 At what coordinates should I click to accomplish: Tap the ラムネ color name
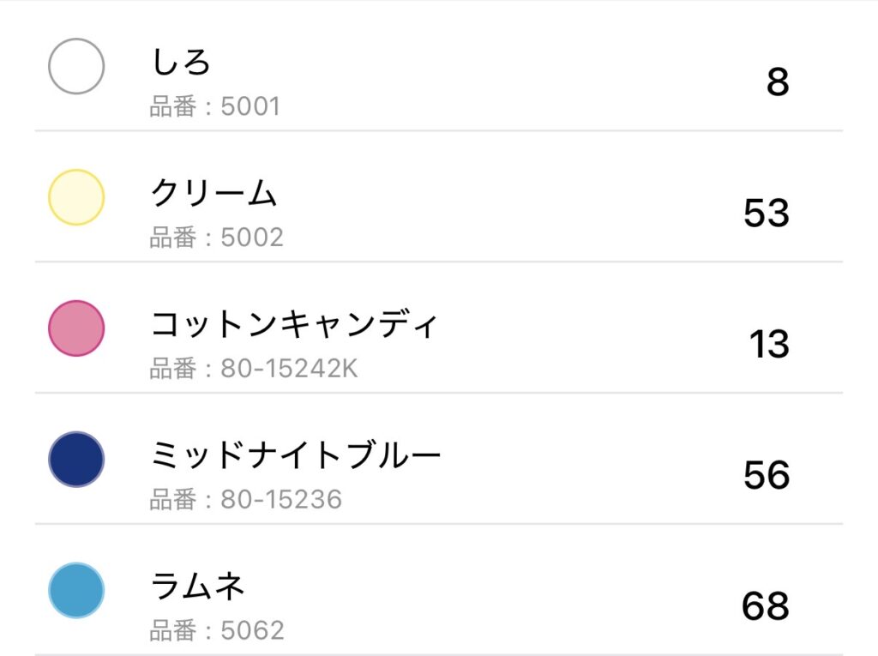198,587
